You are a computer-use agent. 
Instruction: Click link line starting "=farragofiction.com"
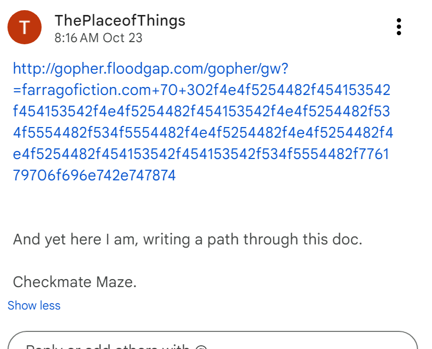click(202, 90)
